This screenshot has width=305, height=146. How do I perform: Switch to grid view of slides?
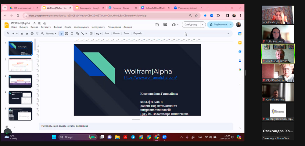pos(7,127)
